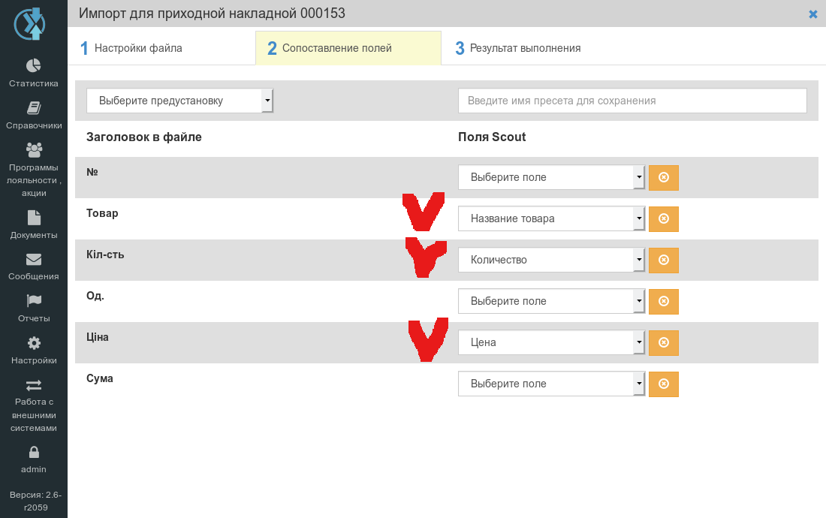Open Статистика pie chart icon
The image size is (826, 518).
tap(34, 65)
